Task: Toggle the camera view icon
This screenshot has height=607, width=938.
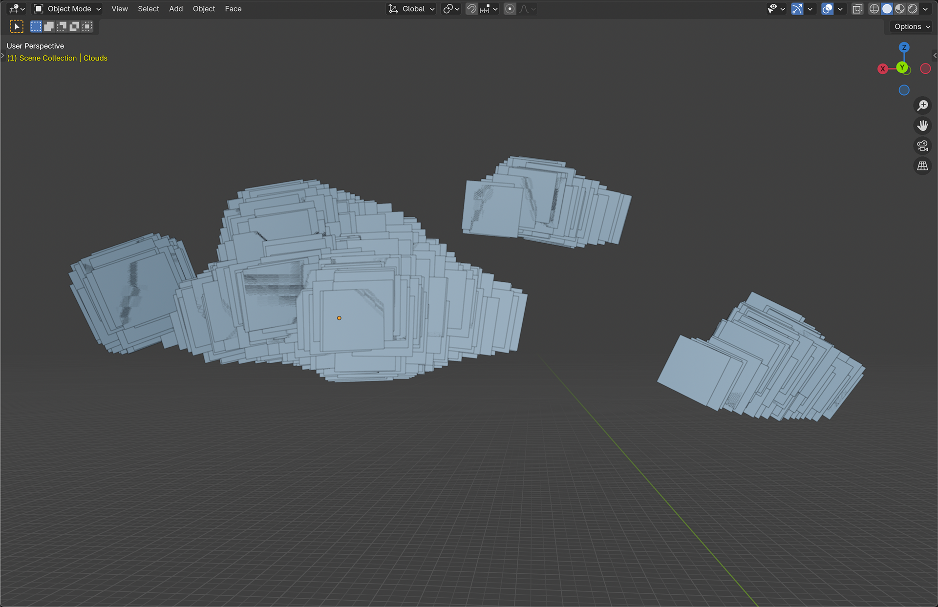Action: coord(922,146)
